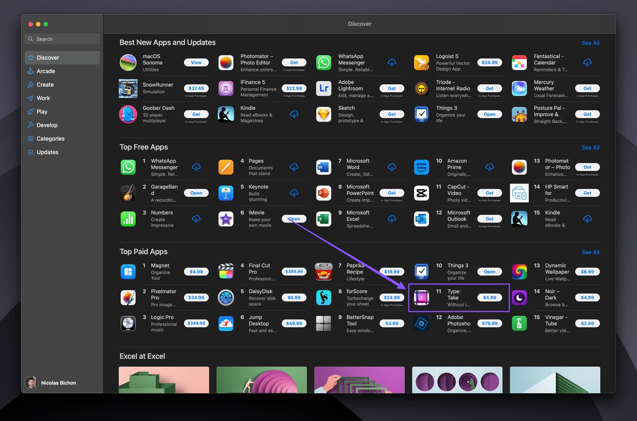This screenshot has width=637, height=421.
Task: Go to the Discover section
Action: point(62,57)
